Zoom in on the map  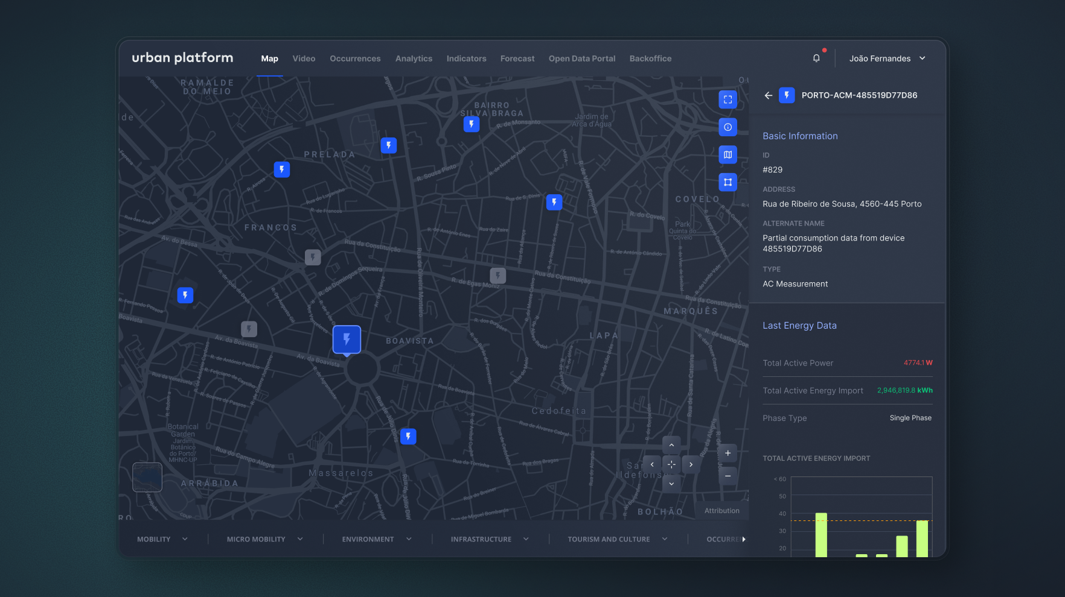[728, 453]
